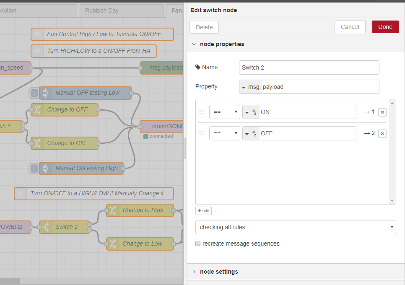Remove the ON rule with its delete icon
This screenshot has height=285, width=405.
(382, 112)
